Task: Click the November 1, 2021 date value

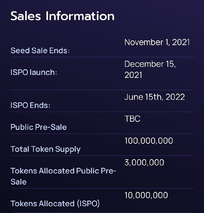Action: pyautogui.click(x=157, y=42)
